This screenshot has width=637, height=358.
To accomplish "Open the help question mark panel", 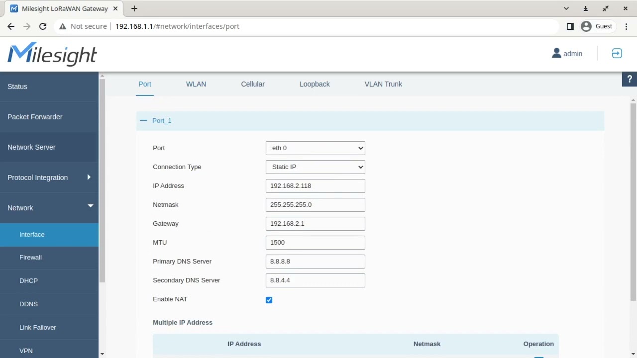I will point(630,79).
